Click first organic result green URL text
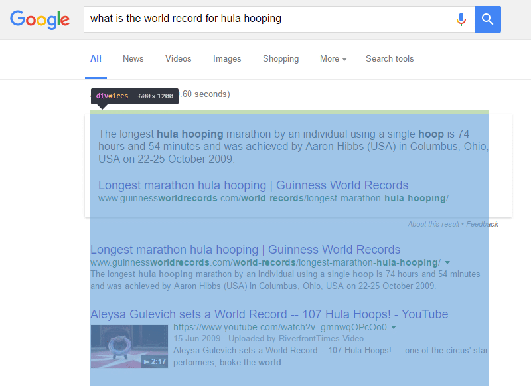 [x=265, y=262]
